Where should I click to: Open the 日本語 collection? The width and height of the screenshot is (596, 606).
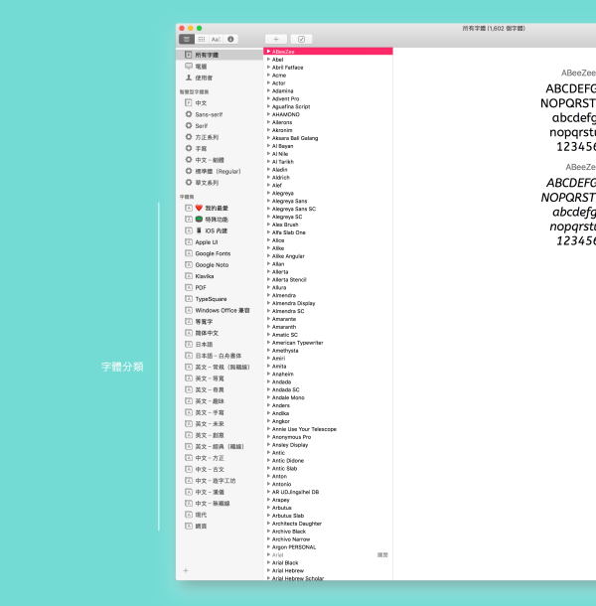[220, 345]
